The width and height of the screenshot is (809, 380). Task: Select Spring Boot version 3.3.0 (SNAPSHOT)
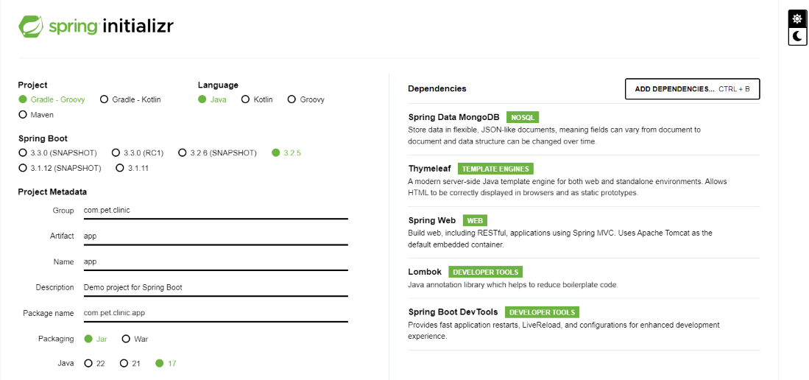point(23,153)
